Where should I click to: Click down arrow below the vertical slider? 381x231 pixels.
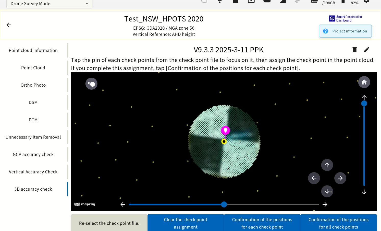pos(364,192)
